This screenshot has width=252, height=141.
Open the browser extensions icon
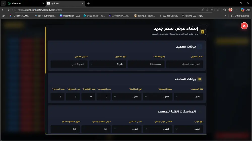(218, 10)
